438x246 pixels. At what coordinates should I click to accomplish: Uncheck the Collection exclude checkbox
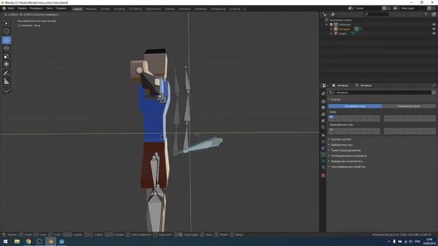tap(331, 25)
